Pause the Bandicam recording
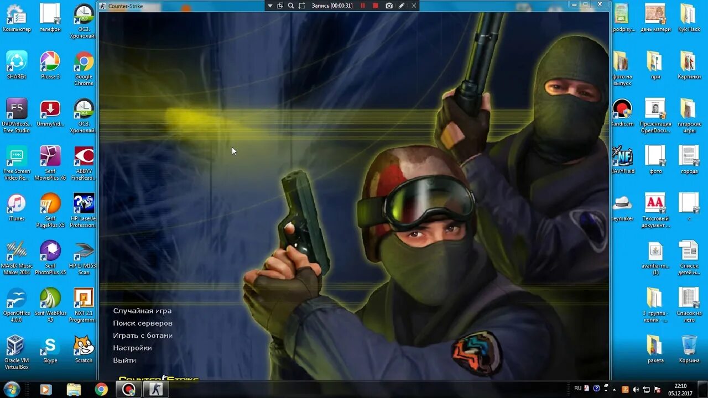 pos(363,6)
